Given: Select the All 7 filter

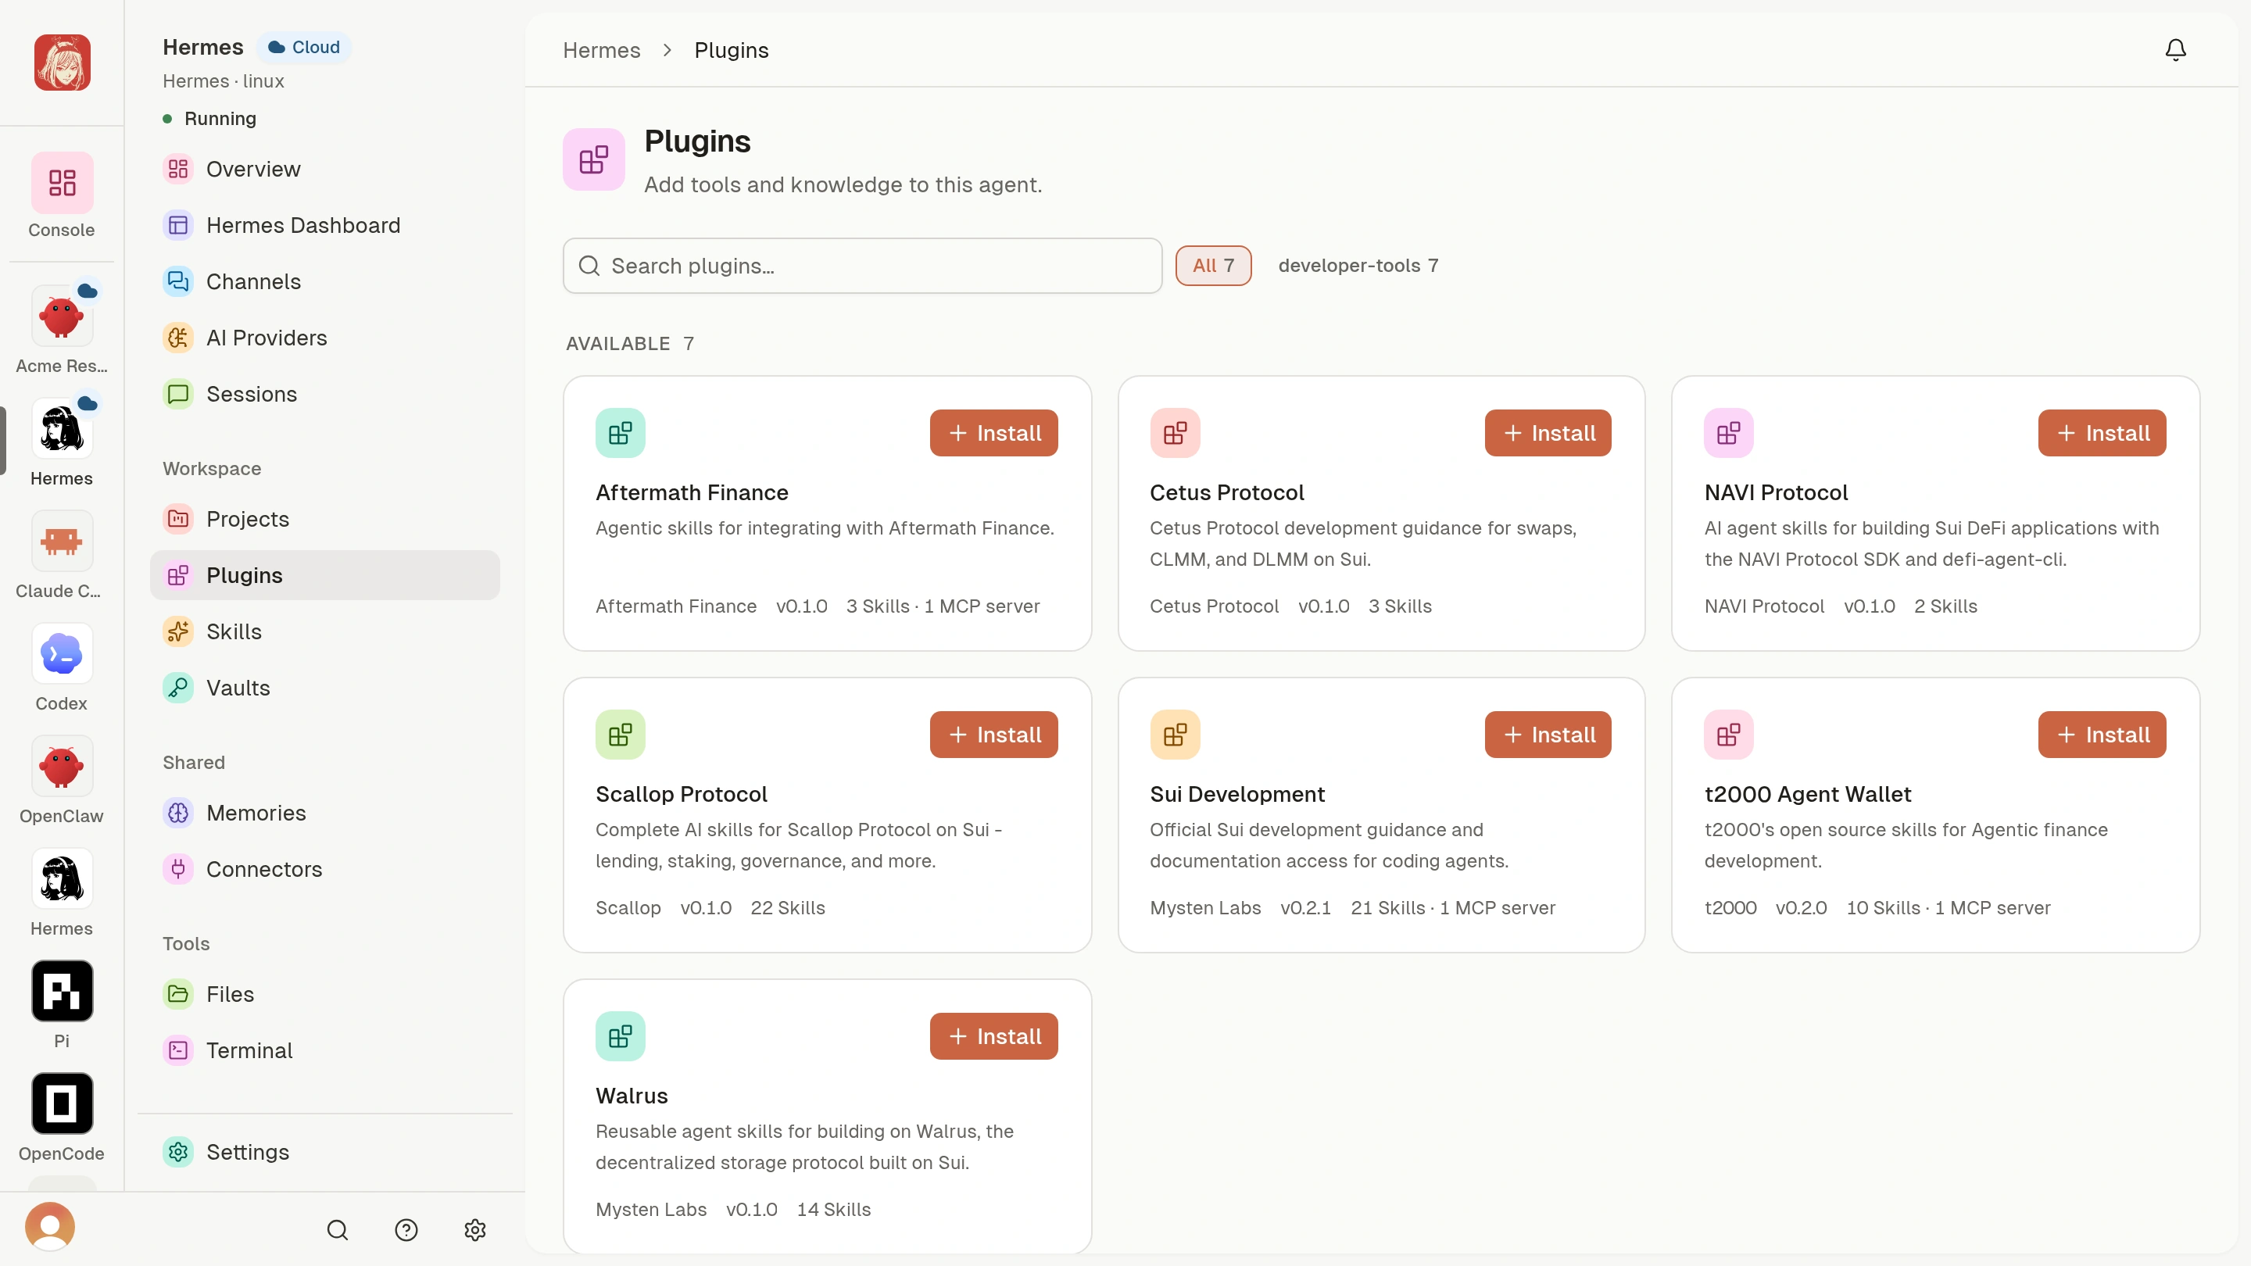Looking at the screenshot, I should (x=1213, y=266).
